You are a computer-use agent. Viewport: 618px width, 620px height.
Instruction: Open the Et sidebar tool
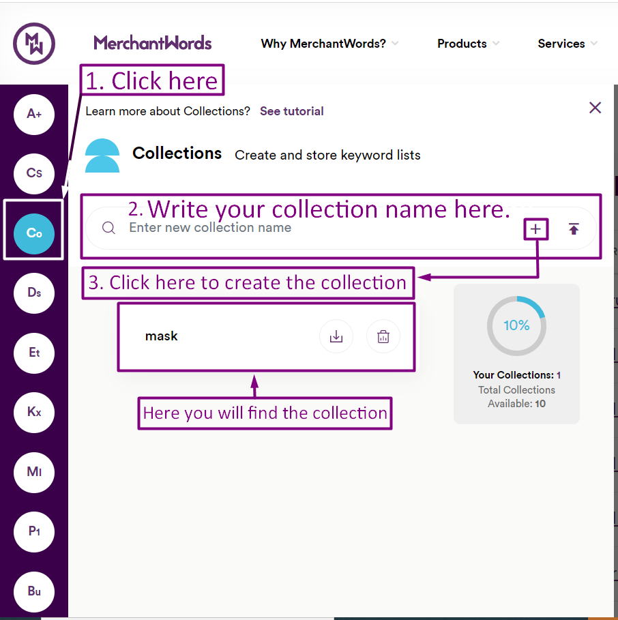(x=34, y=353)
